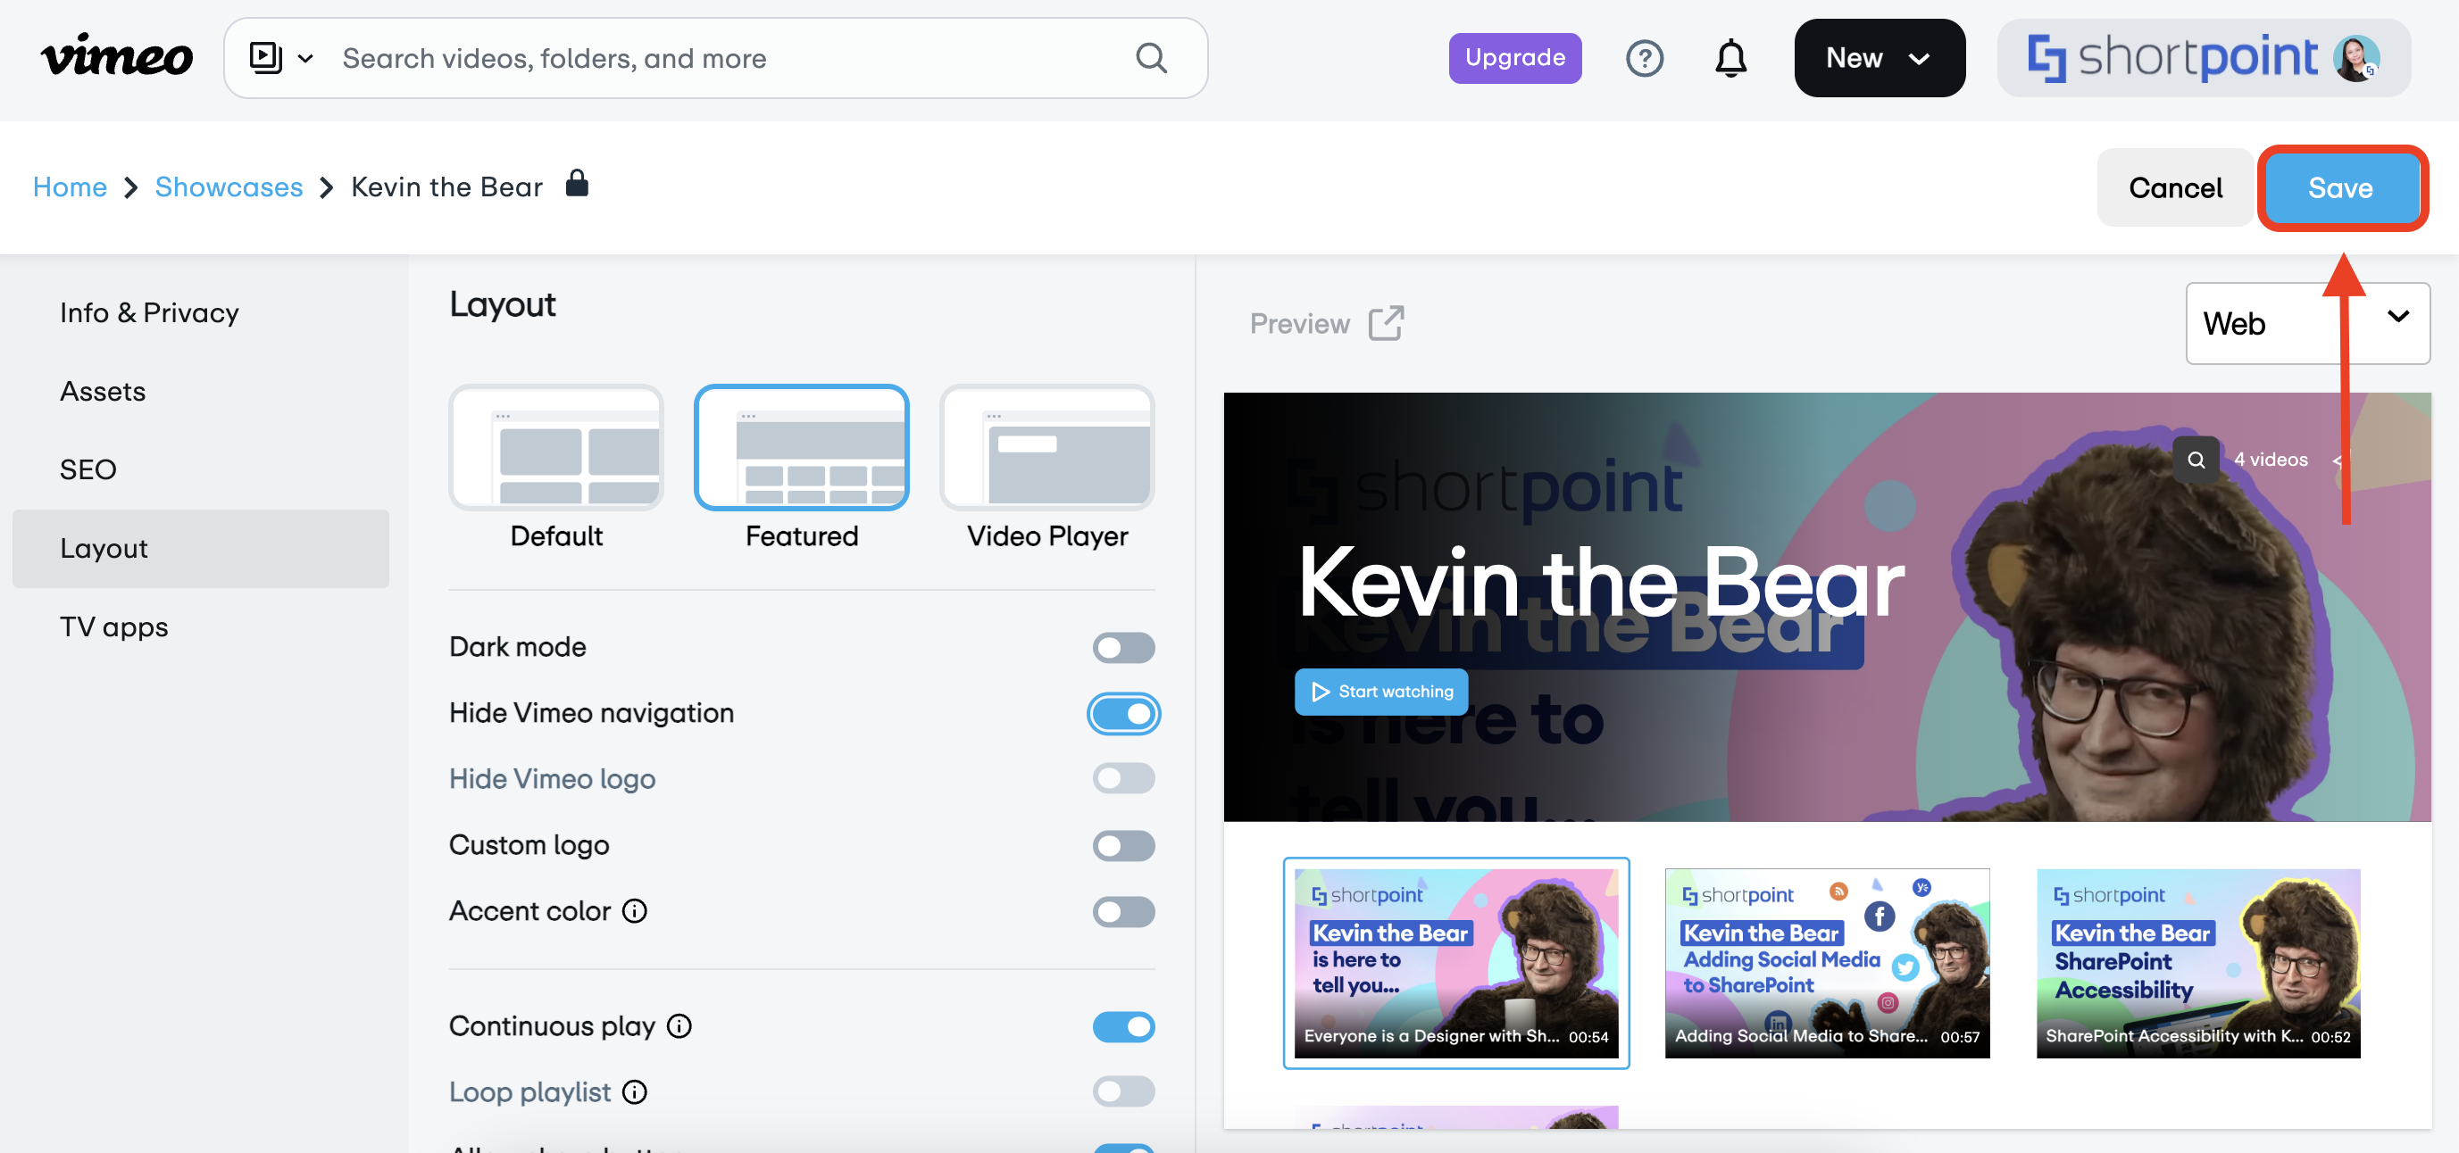2459x1153 pixels.
Task: Click the Preview external link icon
Action: (1385, 324)
